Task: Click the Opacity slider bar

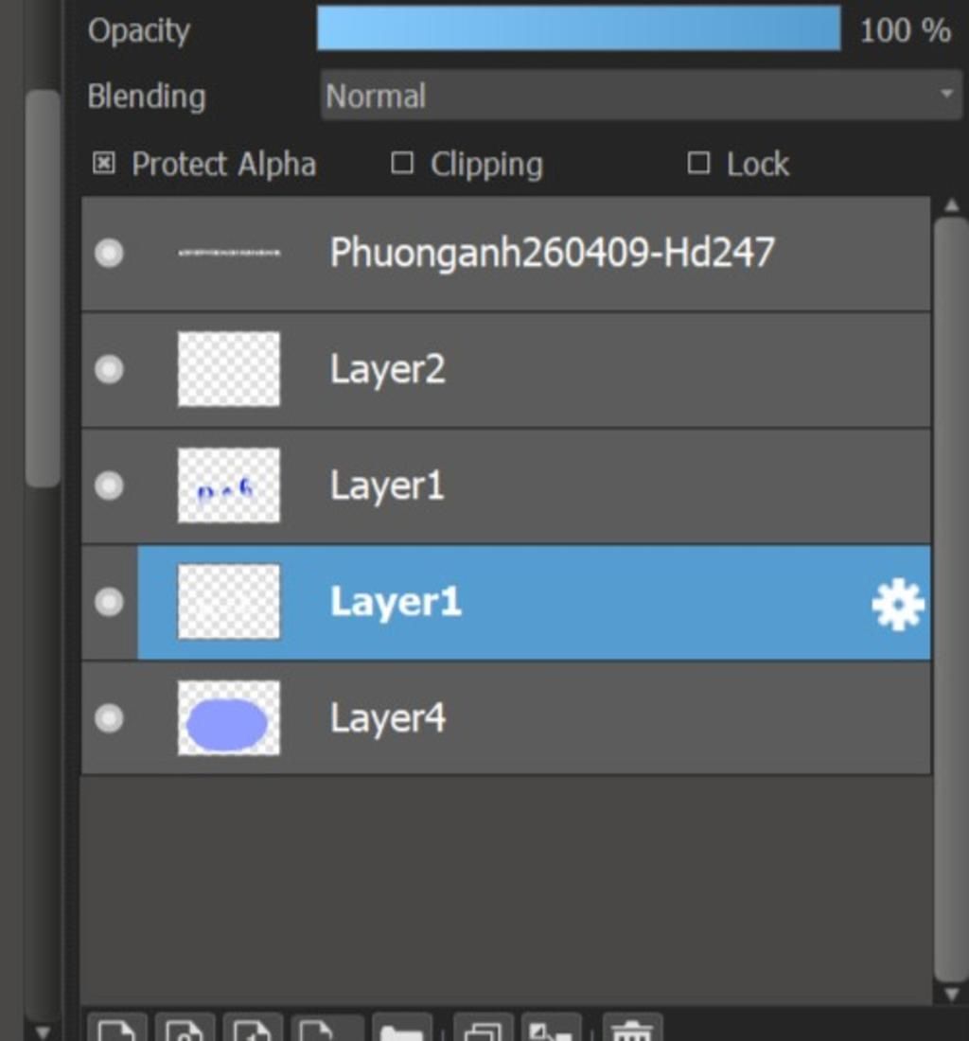Action: point(579,28)
